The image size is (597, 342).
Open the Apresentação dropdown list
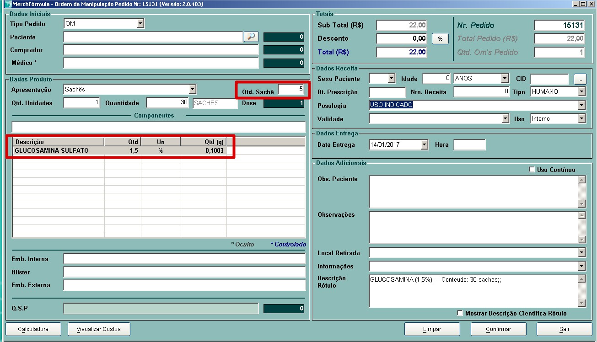pyautogui.click(x=193, y=89)
